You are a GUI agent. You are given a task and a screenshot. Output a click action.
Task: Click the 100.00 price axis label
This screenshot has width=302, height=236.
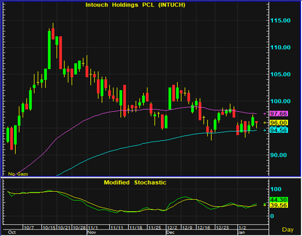(x=280, y=101)
